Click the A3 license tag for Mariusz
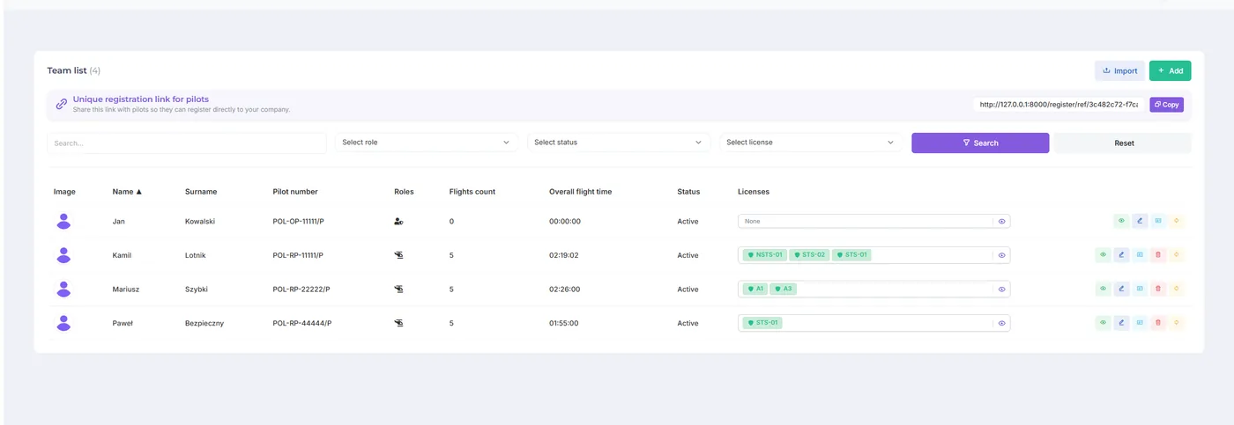 click(783, 289)
